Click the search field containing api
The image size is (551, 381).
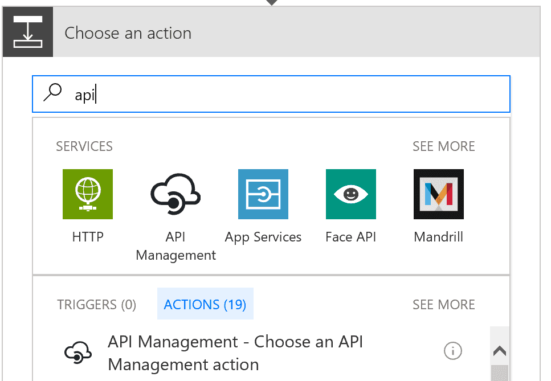271,94
